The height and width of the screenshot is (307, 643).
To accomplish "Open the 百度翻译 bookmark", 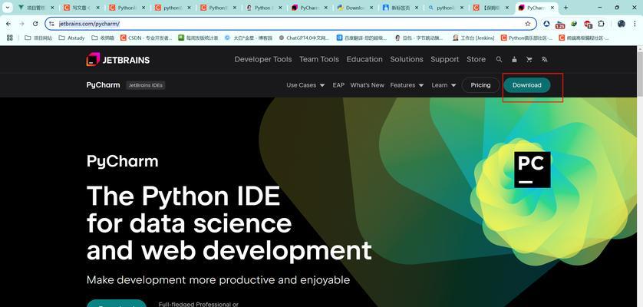I will 361,38.
